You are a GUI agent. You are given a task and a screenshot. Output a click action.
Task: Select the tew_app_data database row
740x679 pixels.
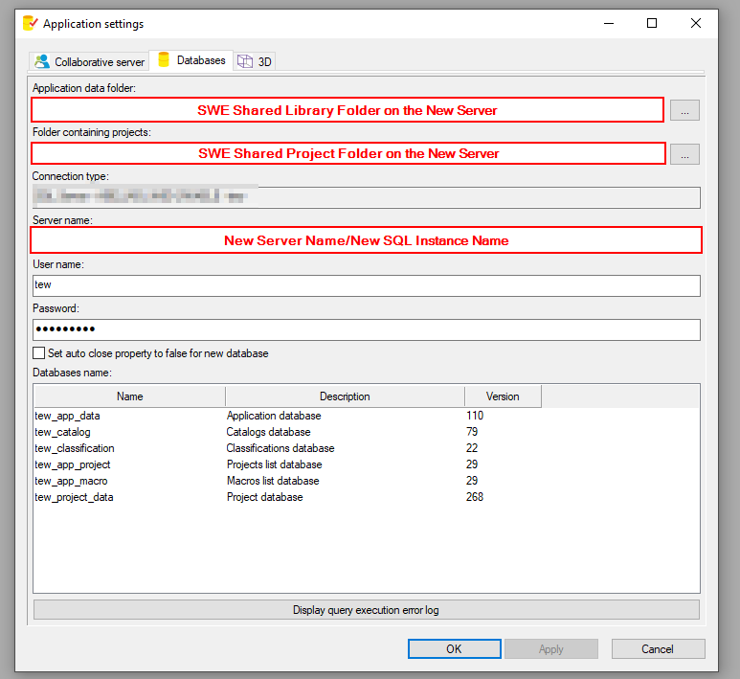point(67,416)
